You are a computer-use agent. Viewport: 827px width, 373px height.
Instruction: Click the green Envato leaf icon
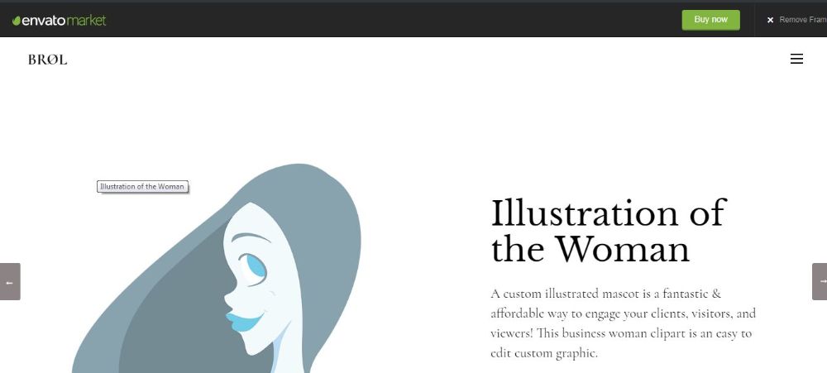pyautogui.click(x=17, y=21)
